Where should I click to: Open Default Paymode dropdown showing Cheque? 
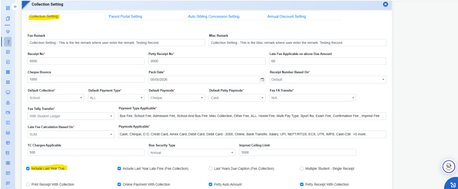[177, 98]
